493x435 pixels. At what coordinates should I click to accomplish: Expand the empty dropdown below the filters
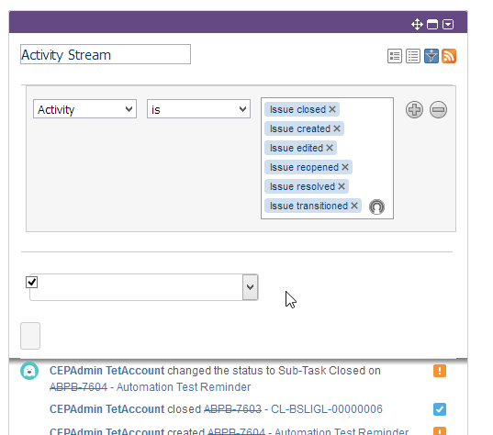[x=251, y=287]
